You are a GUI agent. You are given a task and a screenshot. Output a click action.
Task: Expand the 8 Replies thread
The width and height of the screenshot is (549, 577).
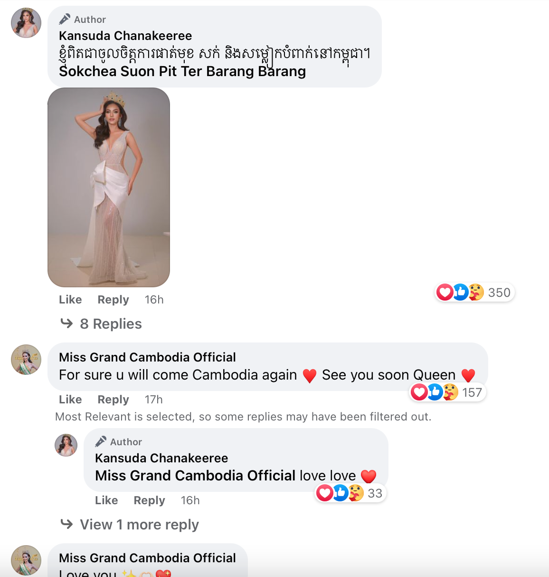click(x=111, y=324)
